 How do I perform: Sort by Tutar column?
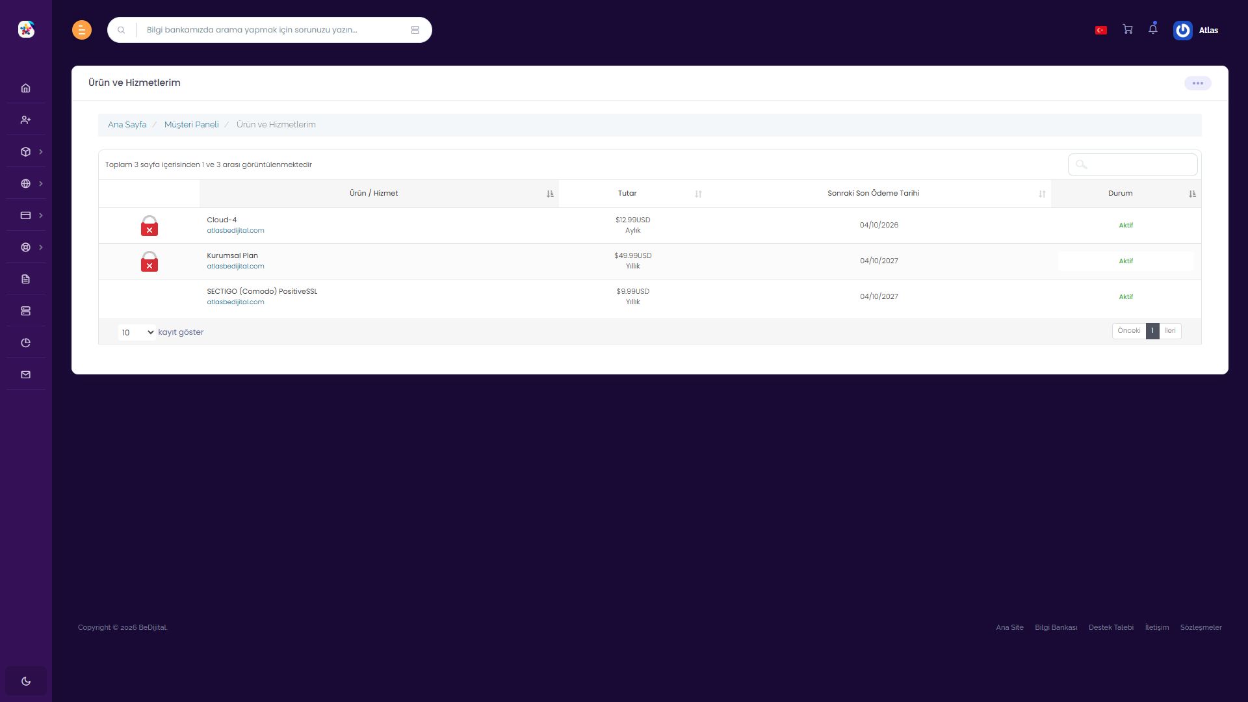pyautogui.click(x=632, y=194)
